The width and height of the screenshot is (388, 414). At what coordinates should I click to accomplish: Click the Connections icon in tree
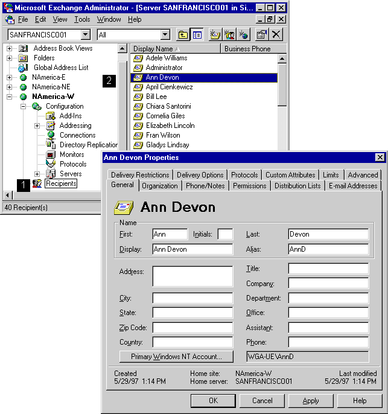(x=51, y=135)
